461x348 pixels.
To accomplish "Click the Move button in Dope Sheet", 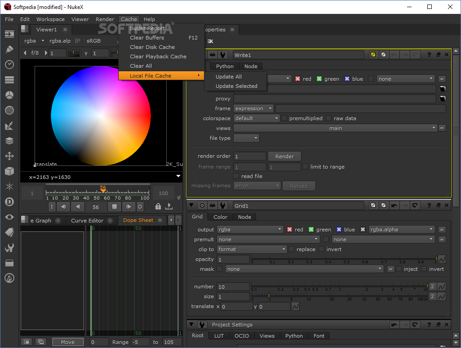I will [68, 342].
